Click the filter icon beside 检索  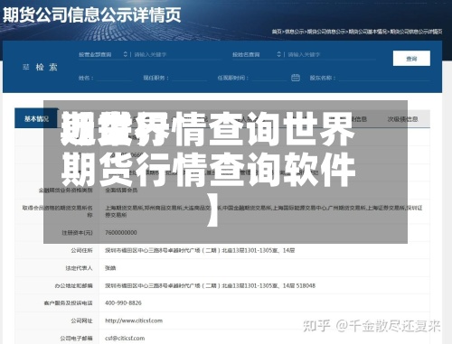[x=26, y=67]
